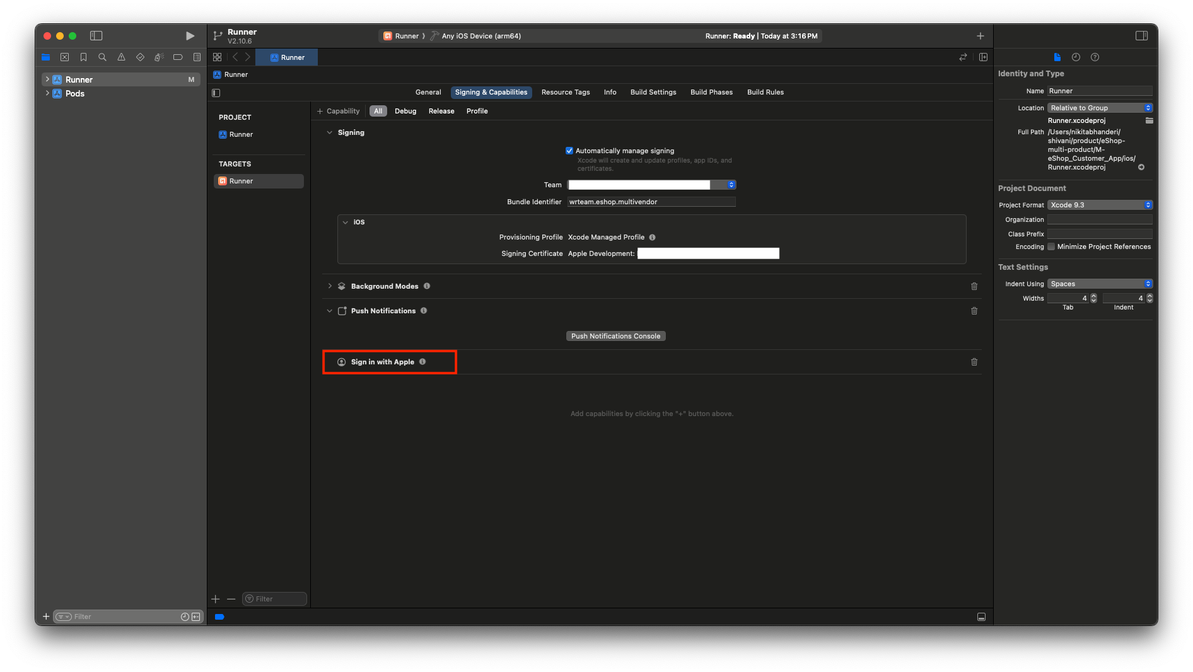The image size is (1193, 672).
Task: Delete the Push Notifications capability
Action: point(974,311)
